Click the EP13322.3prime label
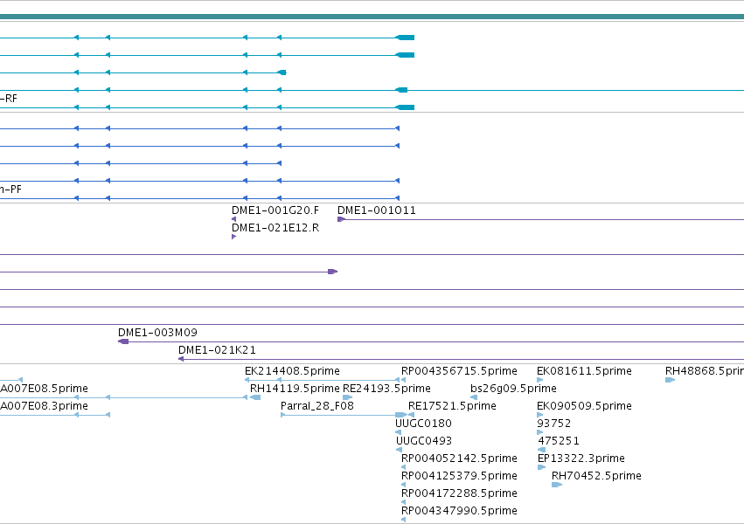Viewport: 744px width, 524px height. (581, 458)
